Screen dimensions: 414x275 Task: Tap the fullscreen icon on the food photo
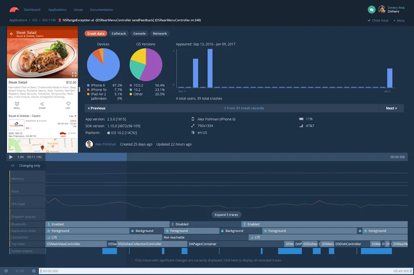74,75
